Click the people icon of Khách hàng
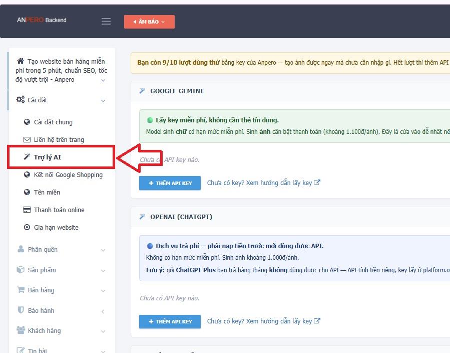The width and height of the screenshot is (450, 353). (21, 330)
